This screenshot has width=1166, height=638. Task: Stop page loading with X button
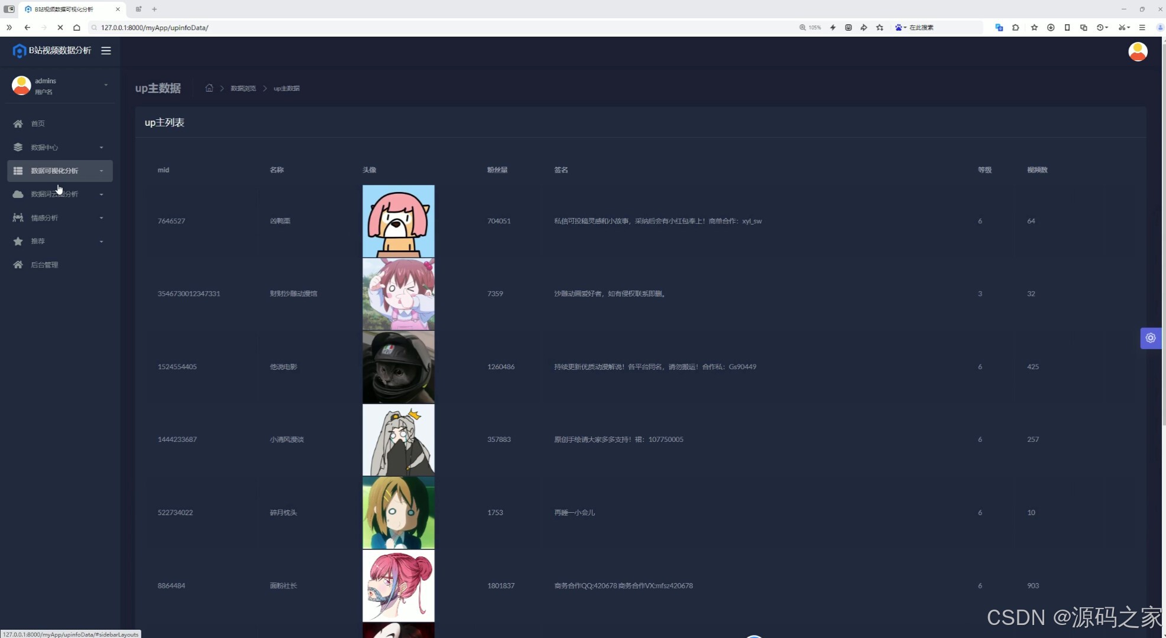[60, 28]
